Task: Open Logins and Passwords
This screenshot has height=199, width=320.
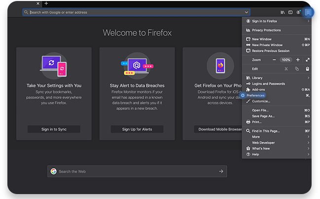Action: [x=277, y=84]
